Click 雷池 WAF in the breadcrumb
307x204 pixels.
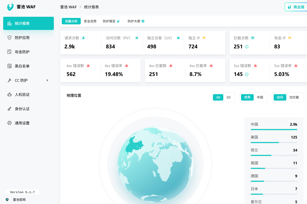(x=68, y=7)
